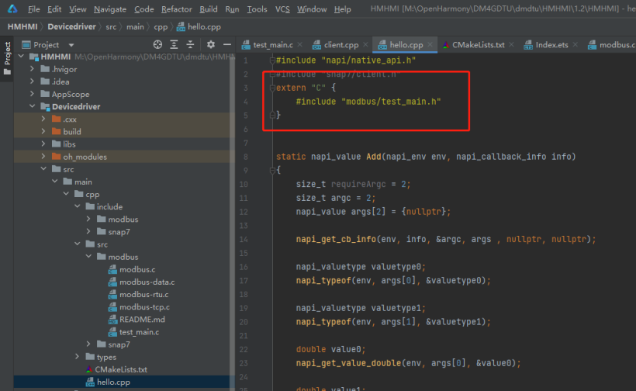Click the DevEco Studio app logo icon

[x=12, y=9]
